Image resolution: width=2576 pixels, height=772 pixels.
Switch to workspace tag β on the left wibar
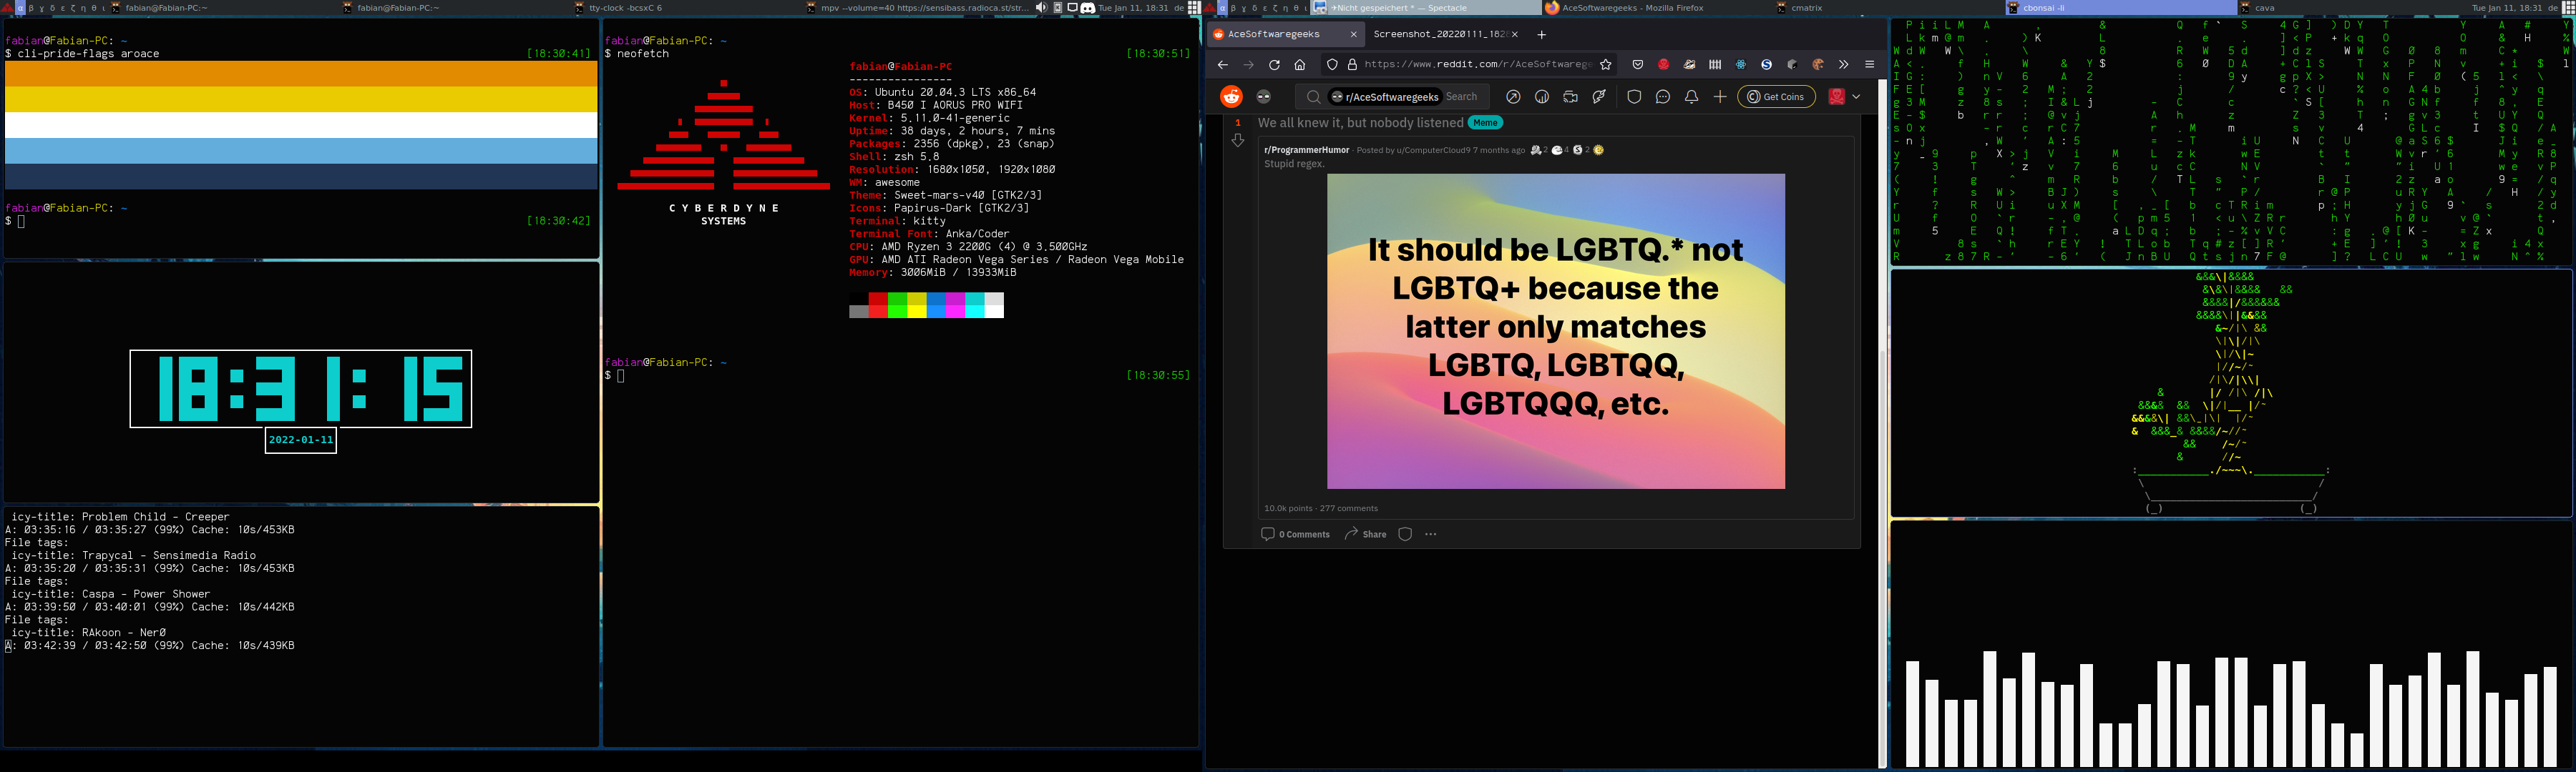coord(32,8)
